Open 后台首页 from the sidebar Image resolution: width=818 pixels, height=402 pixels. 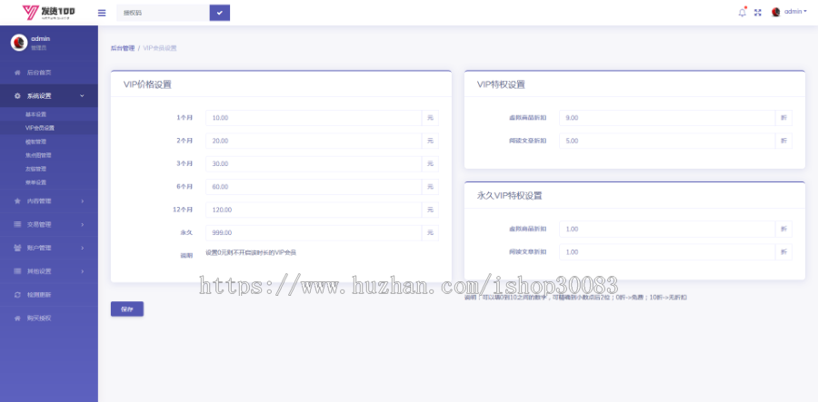pos(38,72)
